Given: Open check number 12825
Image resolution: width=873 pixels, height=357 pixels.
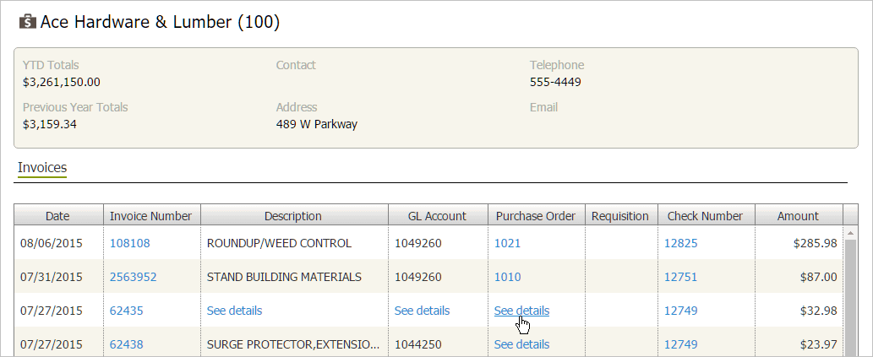Looking at the screenshot, I should (x=680, y=243).
